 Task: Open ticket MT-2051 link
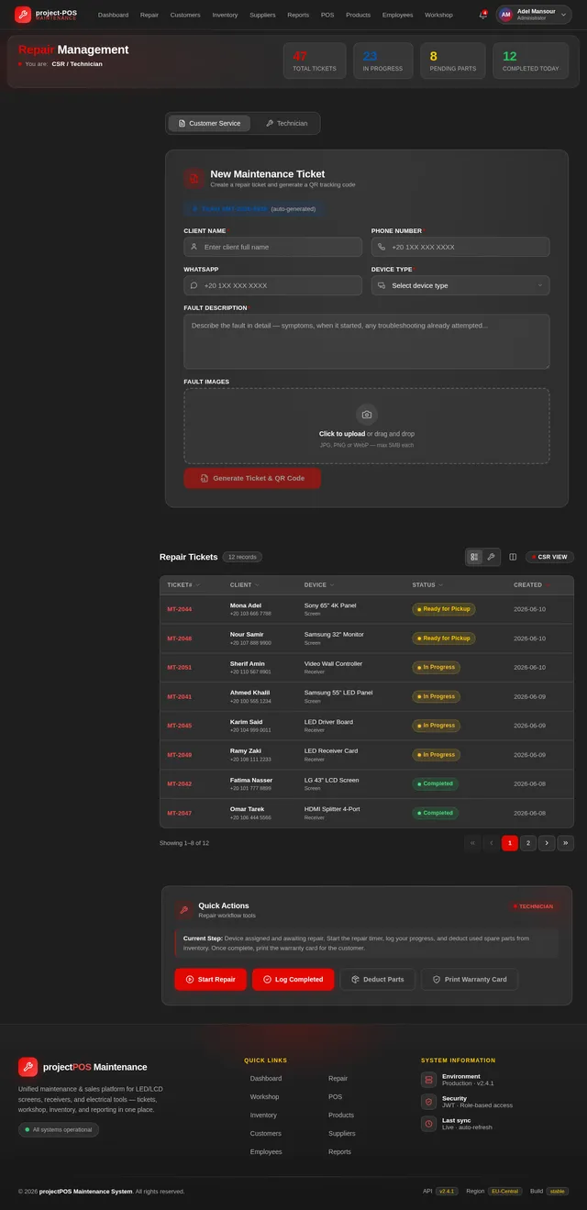coord(179,667)
